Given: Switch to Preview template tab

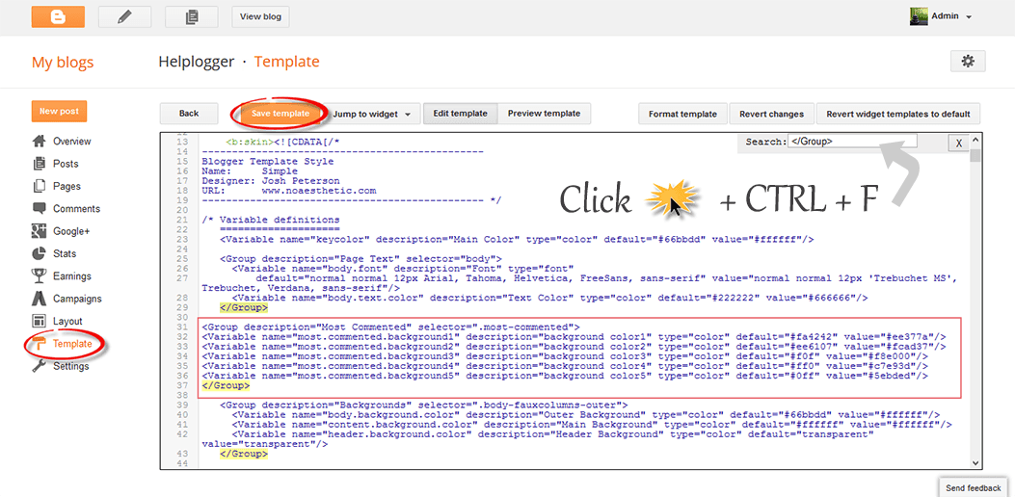Looking at the screenshot, I should (544, 114).
